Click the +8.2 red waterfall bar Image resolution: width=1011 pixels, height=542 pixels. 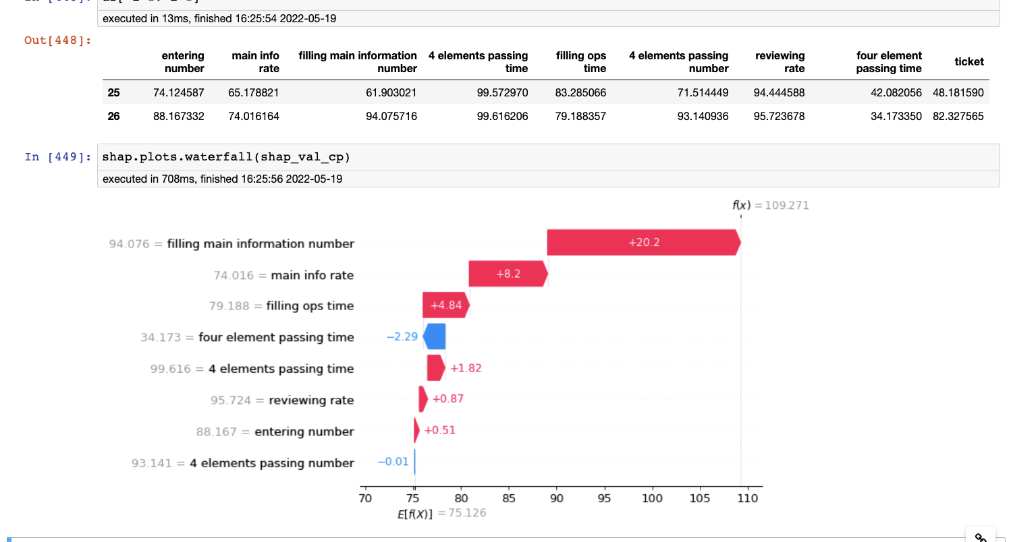(x=508, y=274)
